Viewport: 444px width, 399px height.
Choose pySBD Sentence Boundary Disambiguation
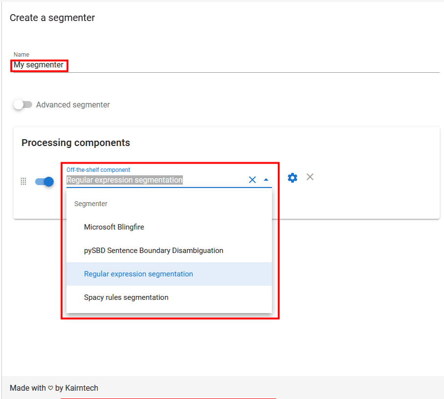coord(154,251)
